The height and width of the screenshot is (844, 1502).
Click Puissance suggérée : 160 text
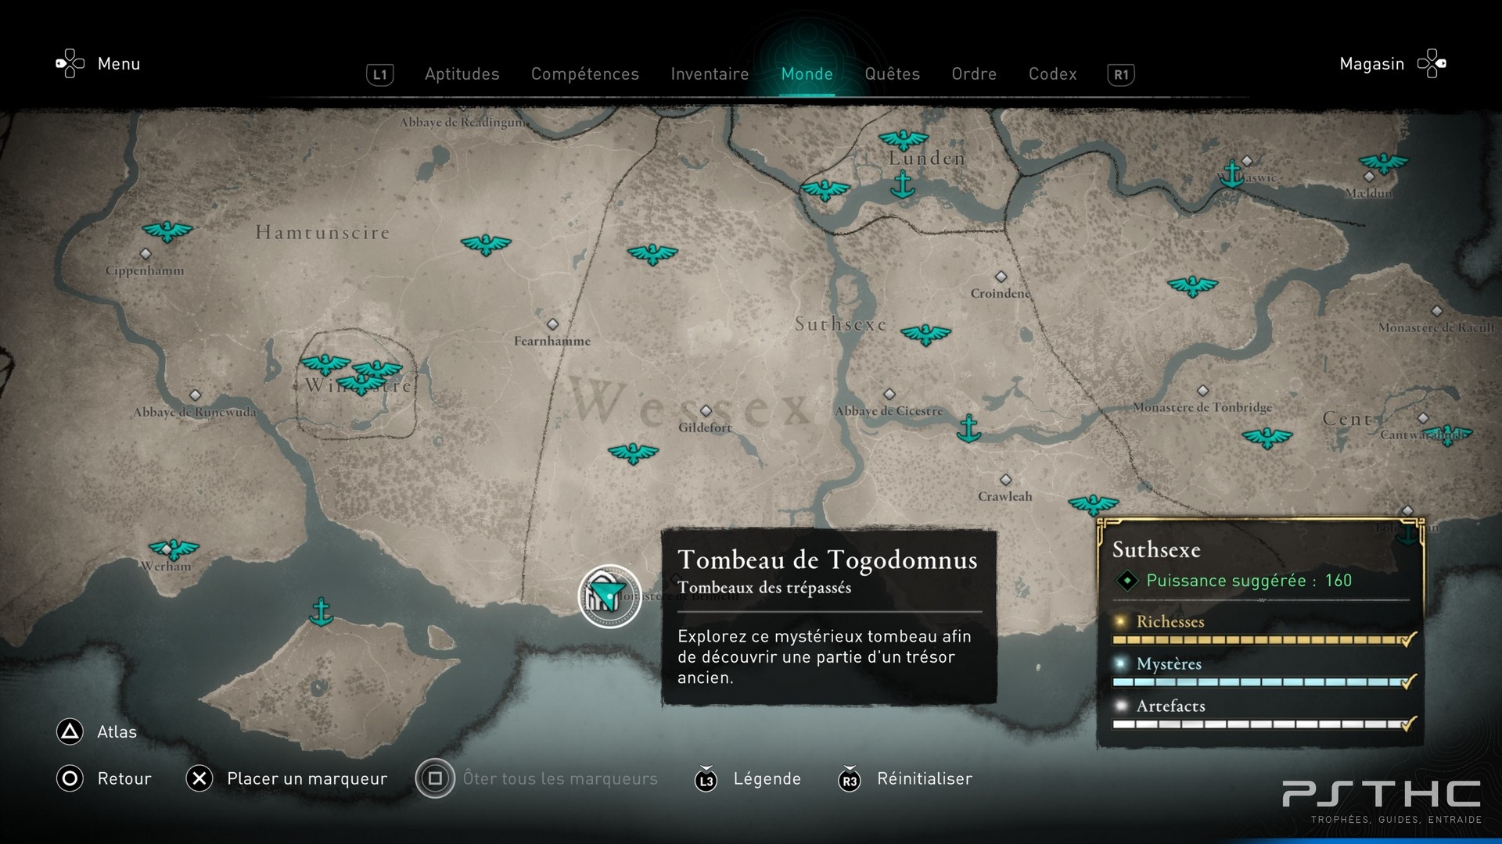coord(1249,581)
